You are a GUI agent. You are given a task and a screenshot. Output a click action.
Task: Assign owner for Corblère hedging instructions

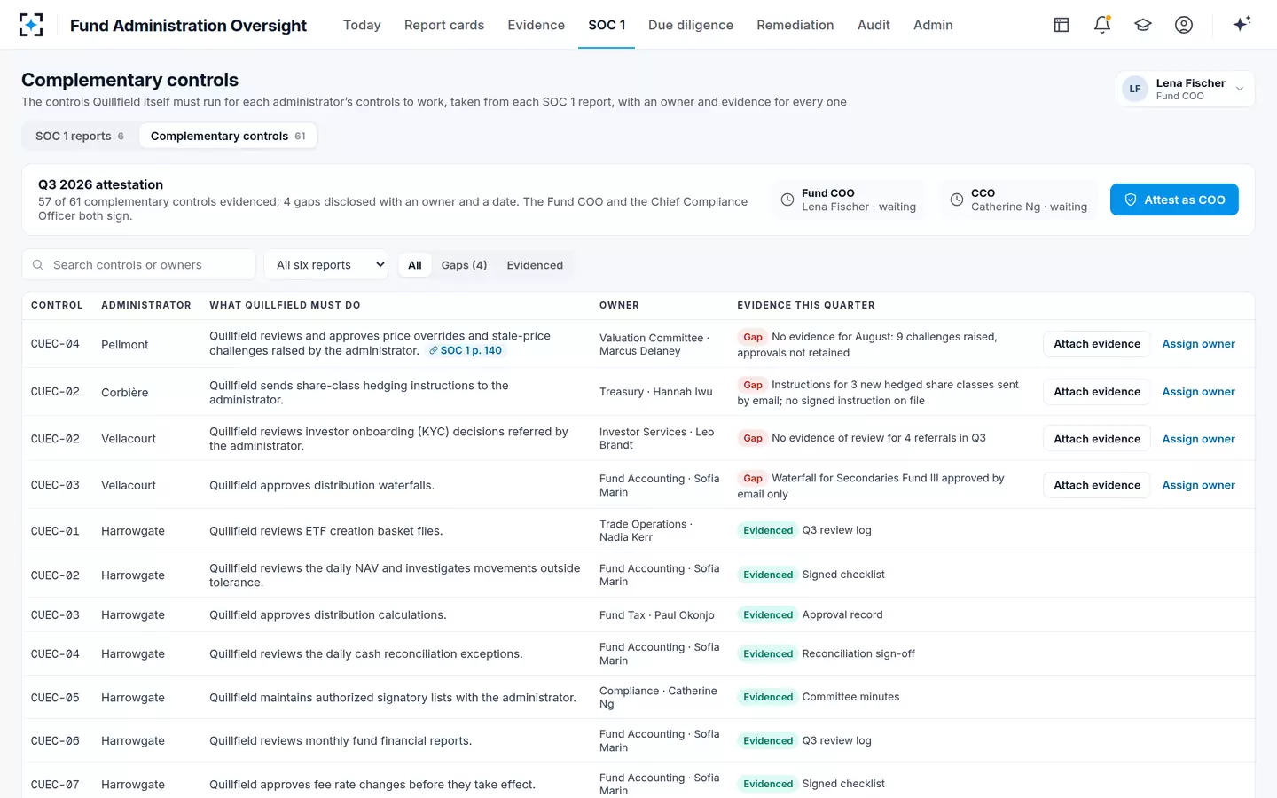click(x=1198, y=392)
